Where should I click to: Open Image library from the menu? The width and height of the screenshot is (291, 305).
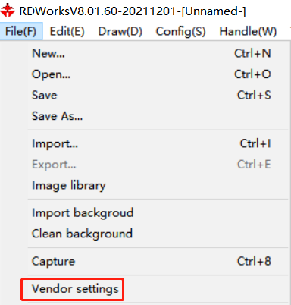(158, 186)
